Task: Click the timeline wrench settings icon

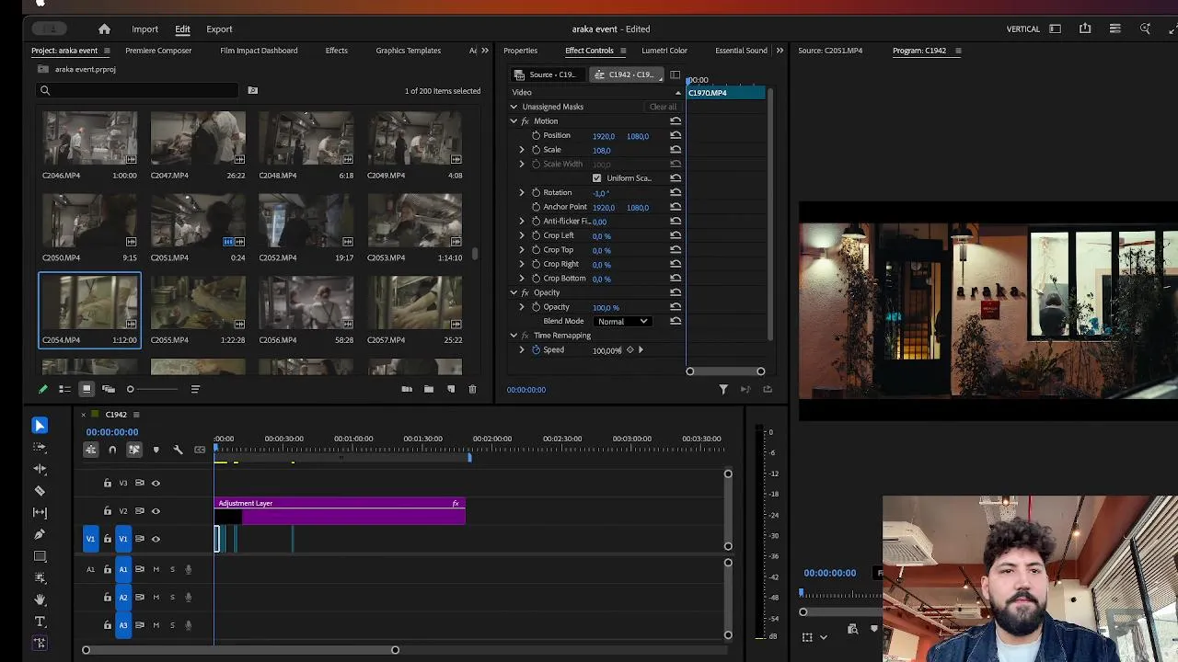Action: pos(178,450)
